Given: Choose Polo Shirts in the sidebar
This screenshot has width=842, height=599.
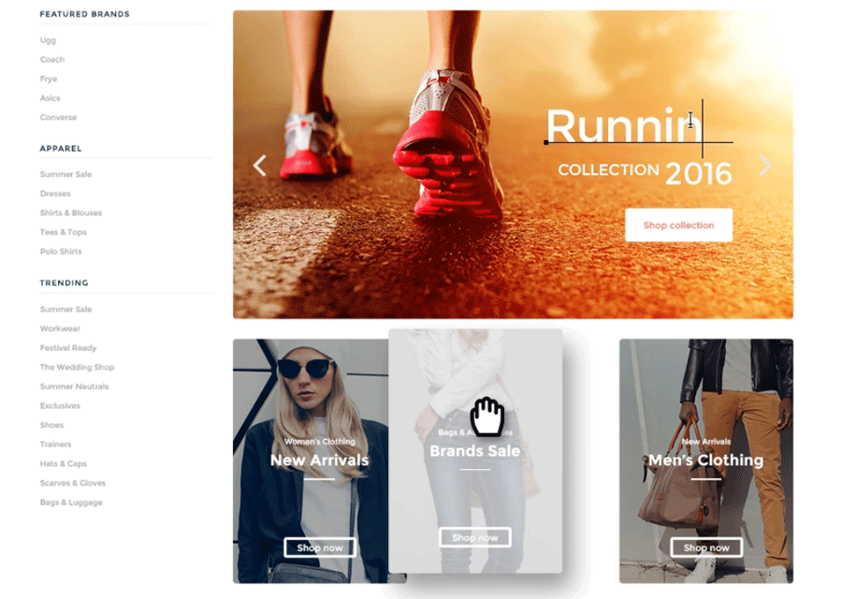Looking at the screenshot, I should (x=61, y=252).
